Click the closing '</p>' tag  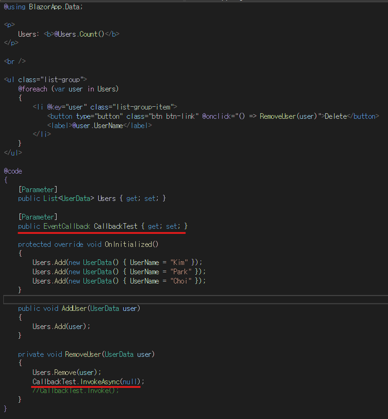(x=11, y=43)
